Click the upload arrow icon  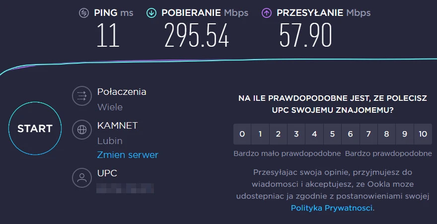267,13
